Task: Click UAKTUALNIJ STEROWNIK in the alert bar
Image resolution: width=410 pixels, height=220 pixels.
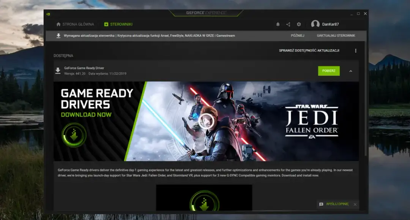Action: (336, 35)
